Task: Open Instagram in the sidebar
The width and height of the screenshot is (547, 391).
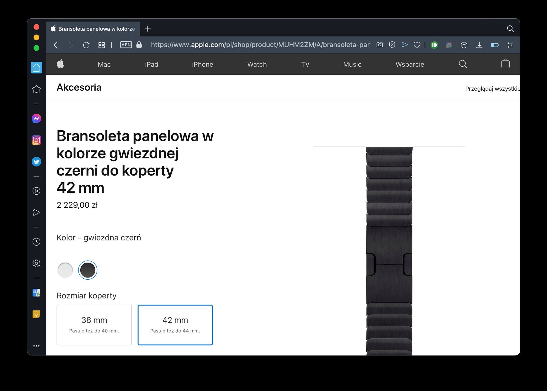Action: (x=36, y=140)
